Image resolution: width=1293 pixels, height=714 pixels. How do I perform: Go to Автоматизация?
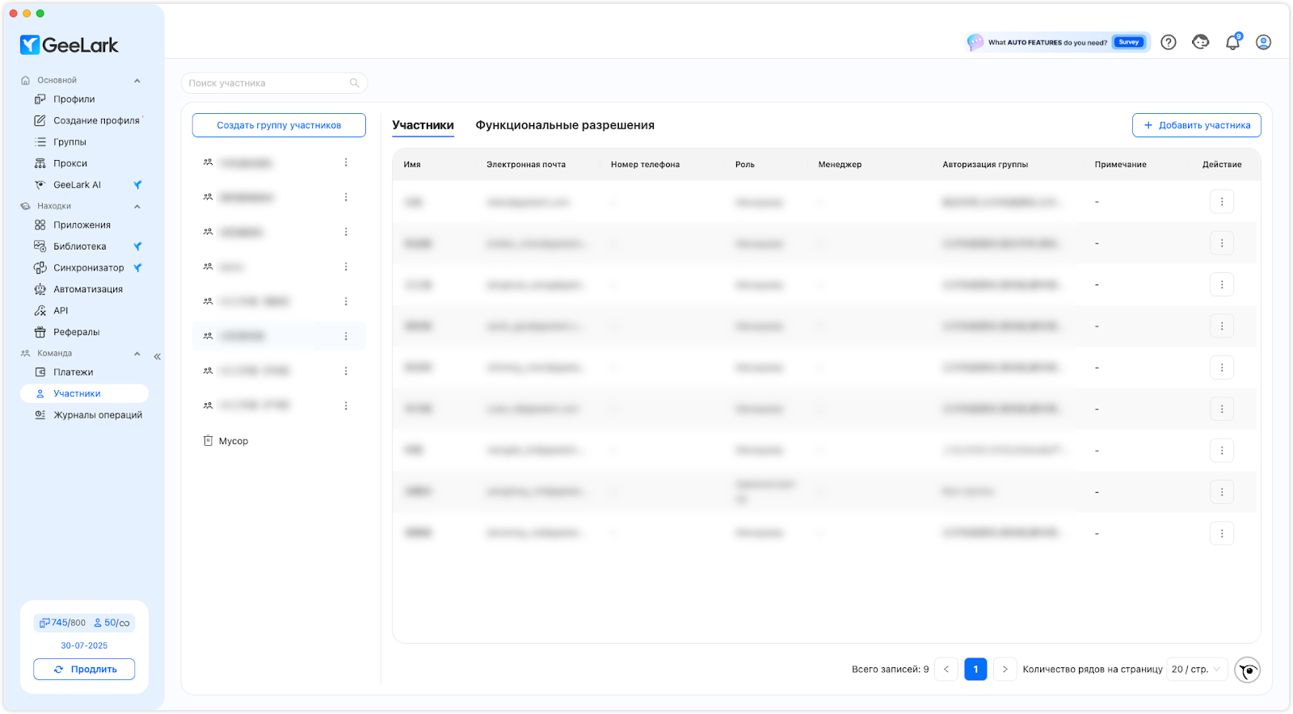88,289
